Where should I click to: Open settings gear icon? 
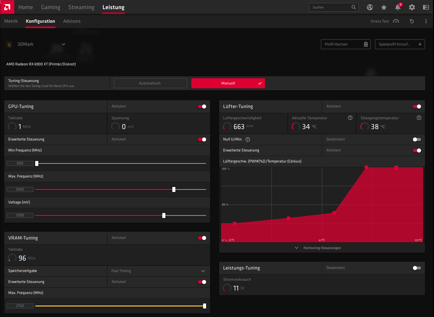click(412, 7)
